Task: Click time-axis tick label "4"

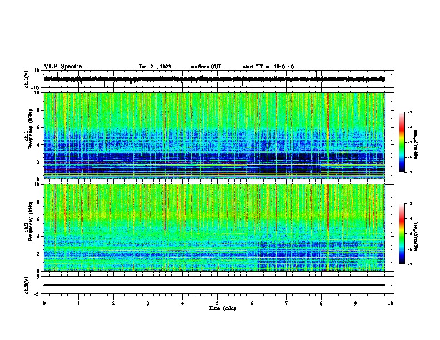Action: click(183, 303)
